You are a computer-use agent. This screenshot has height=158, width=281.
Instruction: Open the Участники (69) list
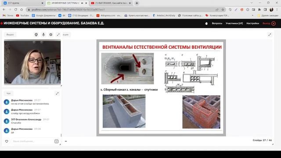tap(234, 23)
